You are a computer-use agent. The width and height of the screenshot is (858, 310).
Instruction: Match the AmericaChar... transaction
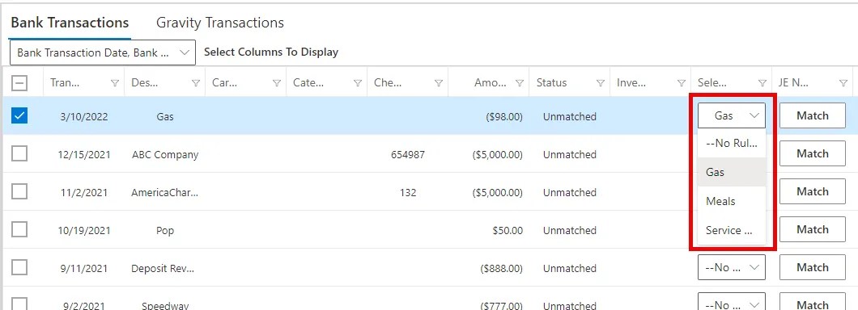(813, 191)
